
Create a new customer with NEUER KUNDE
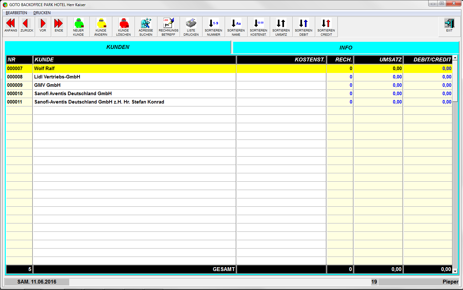click(78, 27)
